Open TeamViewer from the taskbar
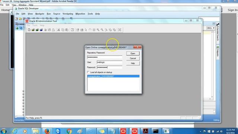Image resolution: width=238 pixels, height=134 pixels. pyautogui.click(x=58, y=131)
